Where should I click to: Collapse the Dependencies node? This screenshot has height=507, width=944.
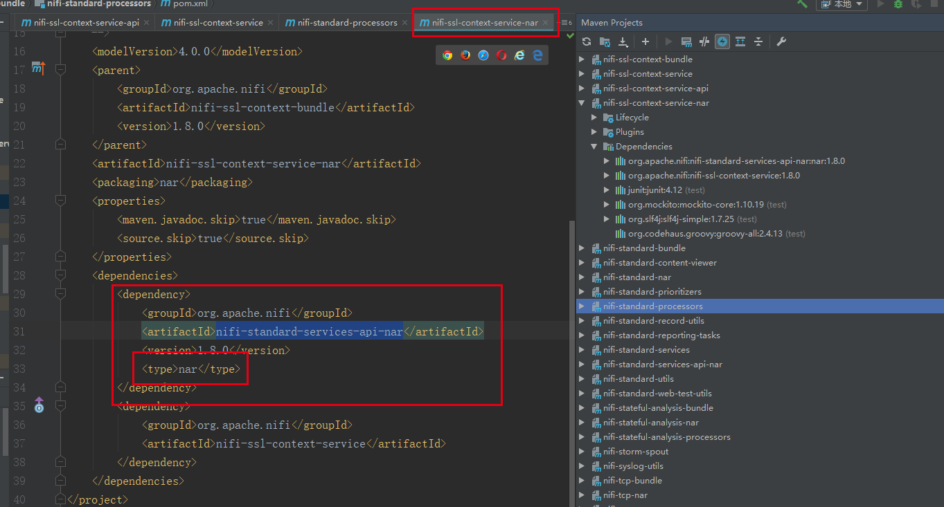pyautogui.click(x=594, y=147)
